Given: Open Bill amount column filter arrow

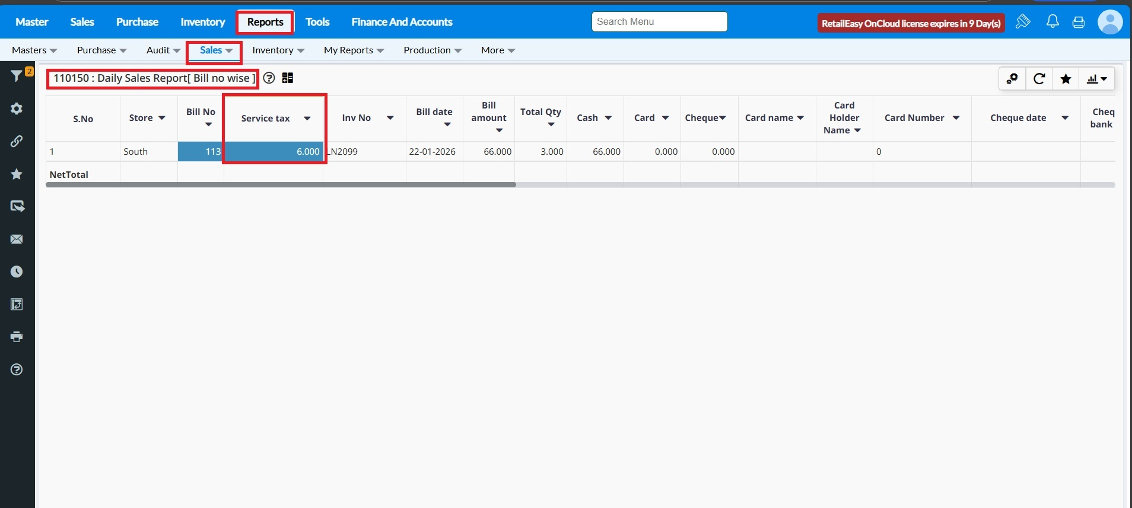Looking at the screenshot, I should [499, 130].
